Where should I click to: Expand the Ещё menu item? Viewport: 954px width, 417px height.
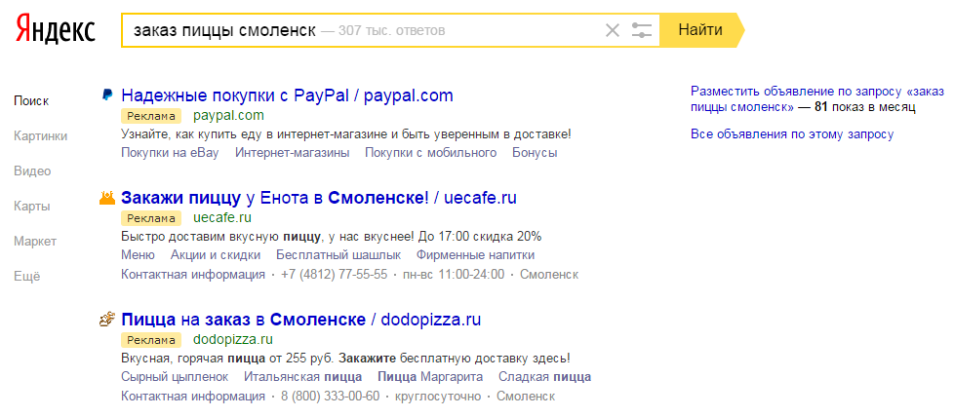[x=26, y=277]
